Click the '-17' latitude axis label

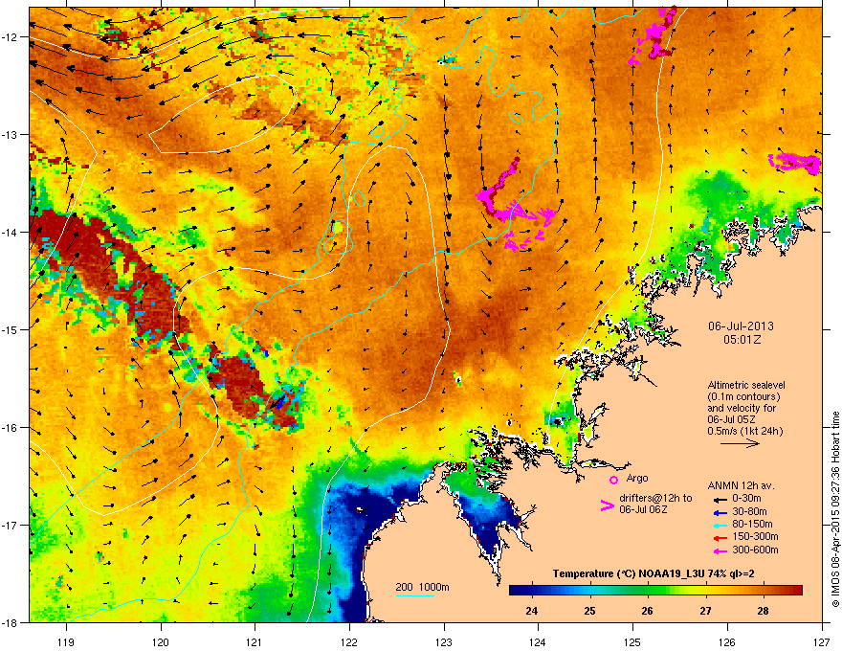[x=10, y=525]
